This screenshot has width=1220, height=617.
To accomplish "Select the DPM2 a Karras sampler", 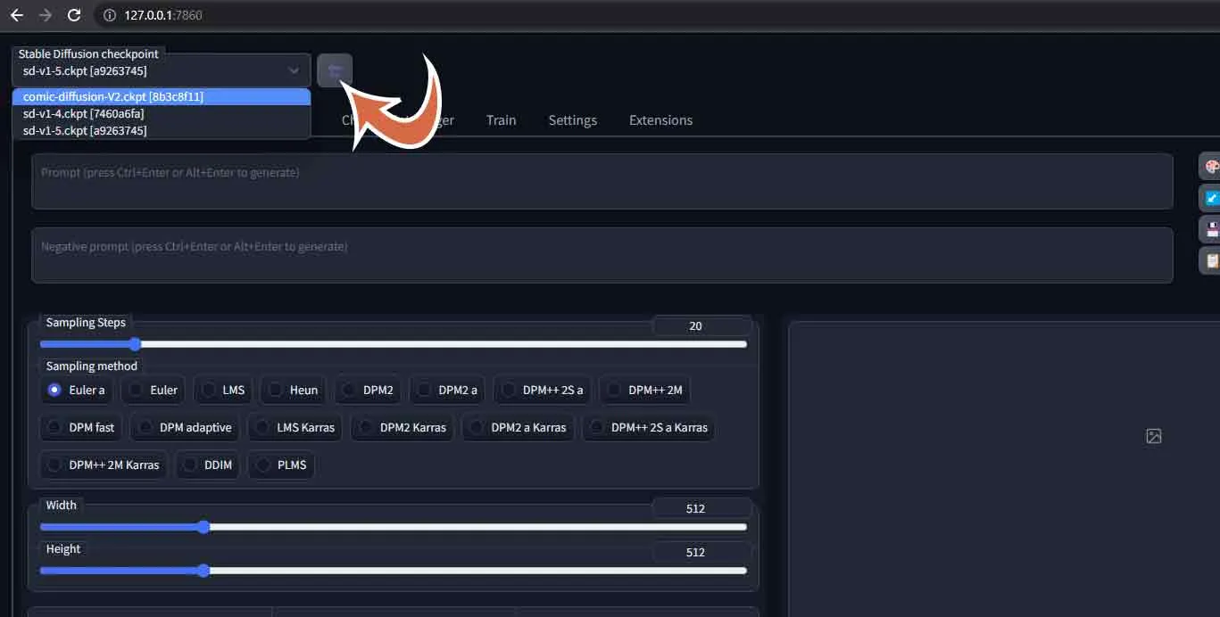I will [x=519, y=427].
